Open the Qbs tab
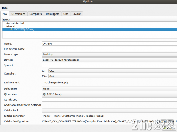This screenshot has height=132, width=177. coord(66,14)
